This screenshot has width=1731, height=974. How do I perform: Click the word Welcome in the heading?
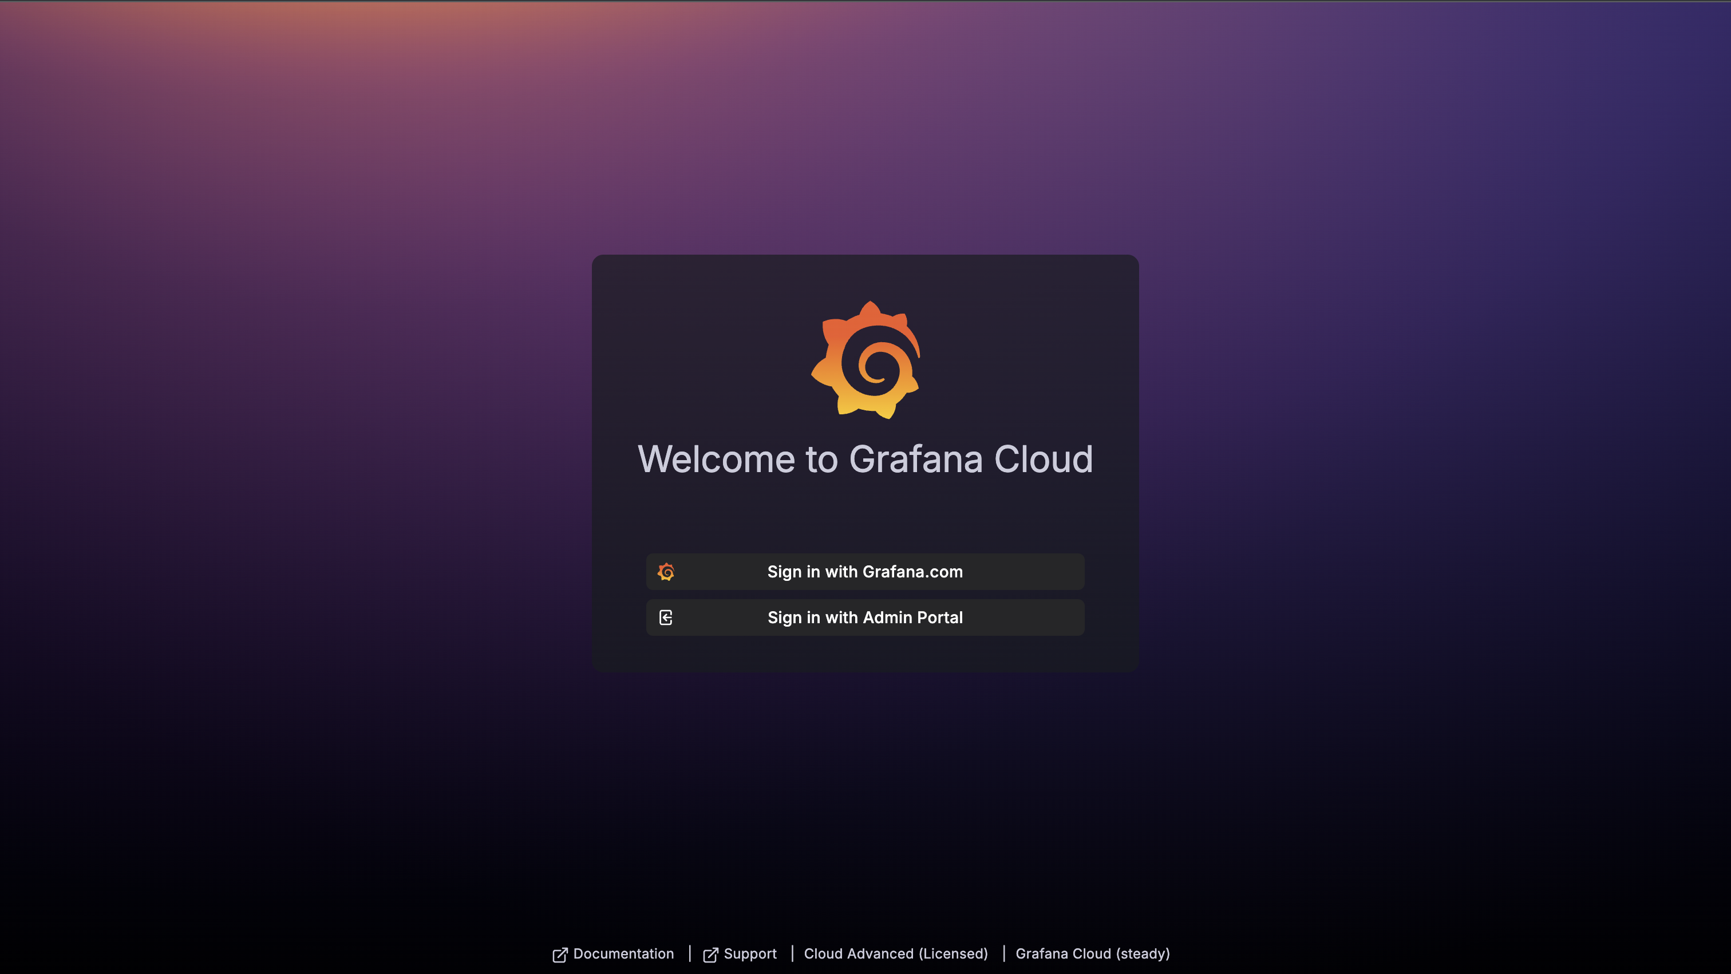click(x=716, y=460)
